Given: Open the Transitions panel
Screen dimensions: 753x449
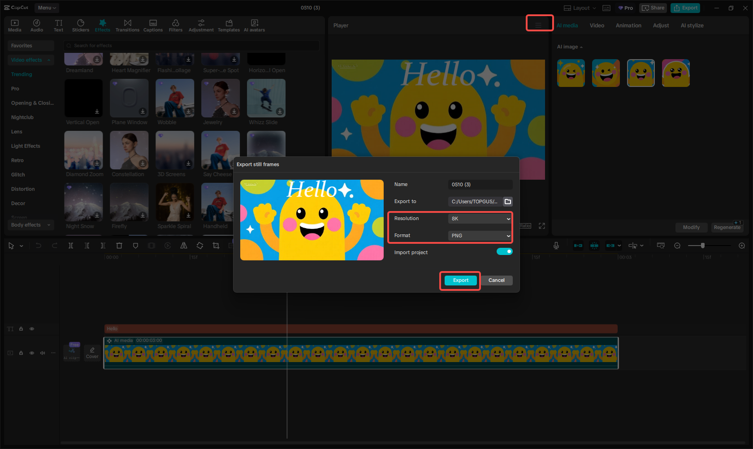Looking at the screenshot, I should (127, 26).
